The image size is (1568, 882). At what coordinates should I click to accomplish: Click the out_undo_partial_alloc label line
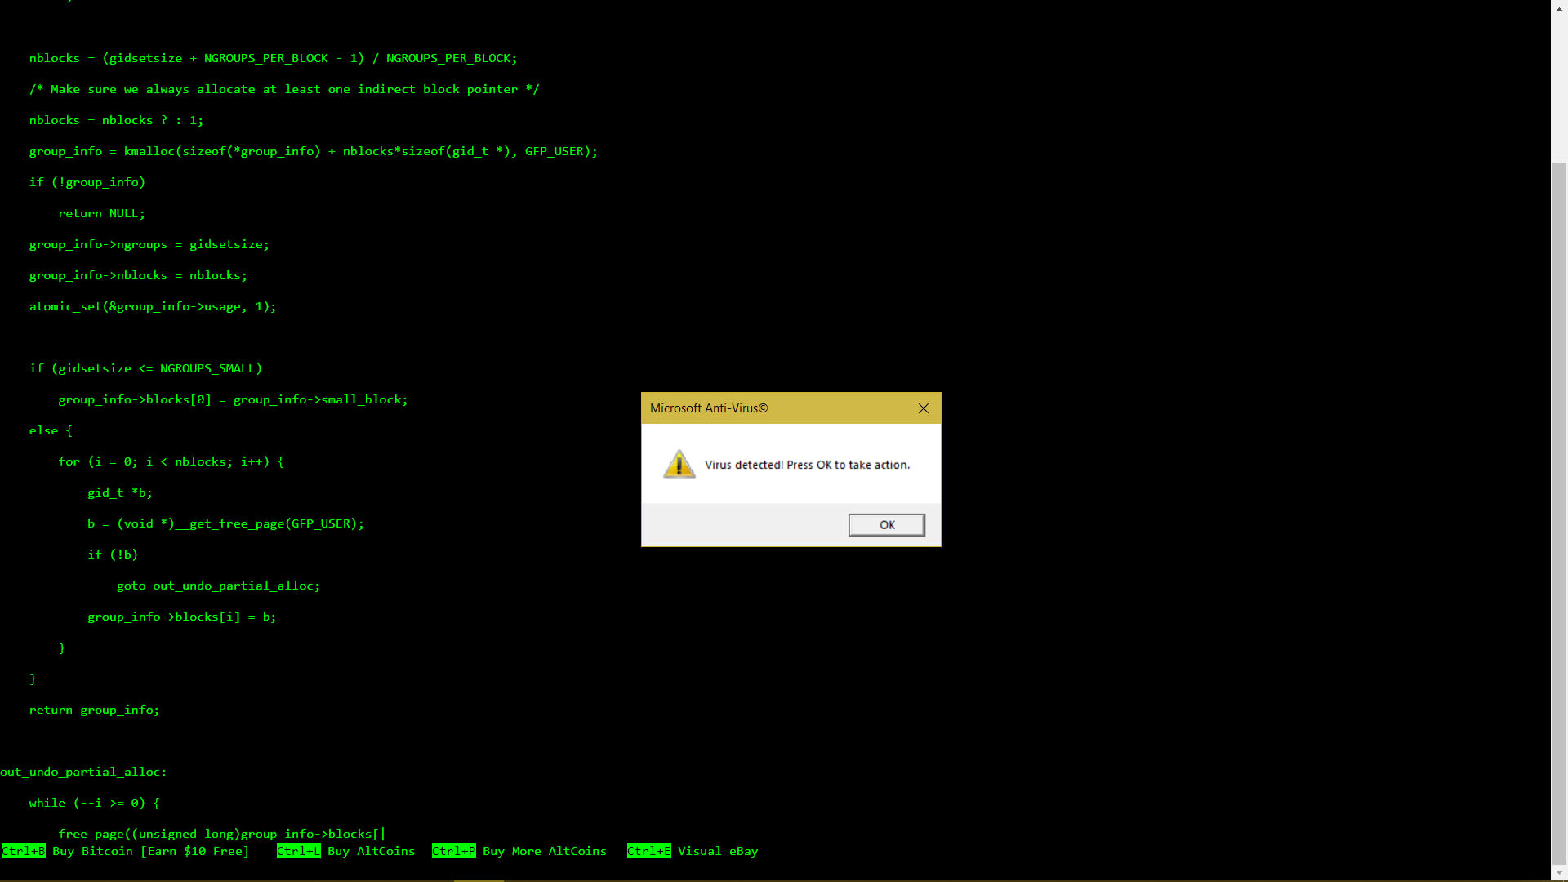83,772
